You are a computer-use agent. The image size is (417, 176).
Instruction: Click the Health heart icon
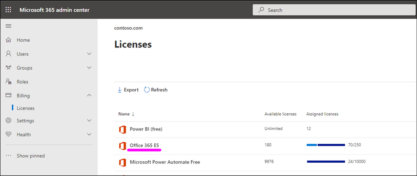pyautogui.click(x=8, y=135)
